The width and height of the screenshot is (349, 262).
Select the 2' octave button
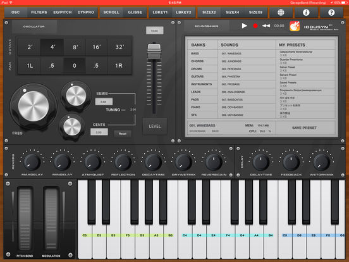[30, 47]
